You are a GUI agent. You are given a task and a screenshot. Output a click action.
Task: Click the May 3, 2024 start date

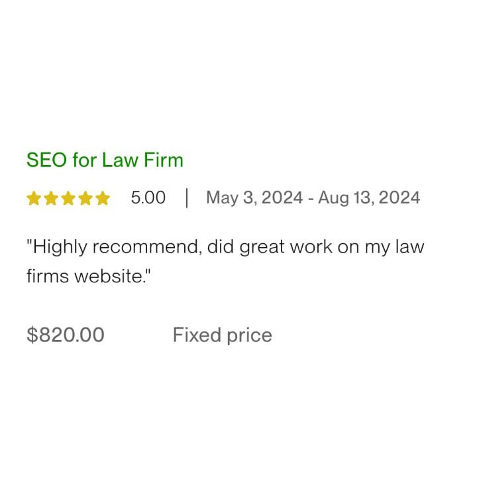(254, 197)
